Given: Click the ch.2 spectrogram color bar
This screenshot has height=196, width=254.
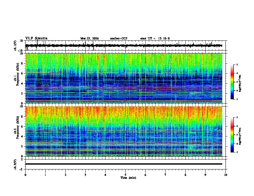Looking at the screenshot, I should tap(232, 135).
